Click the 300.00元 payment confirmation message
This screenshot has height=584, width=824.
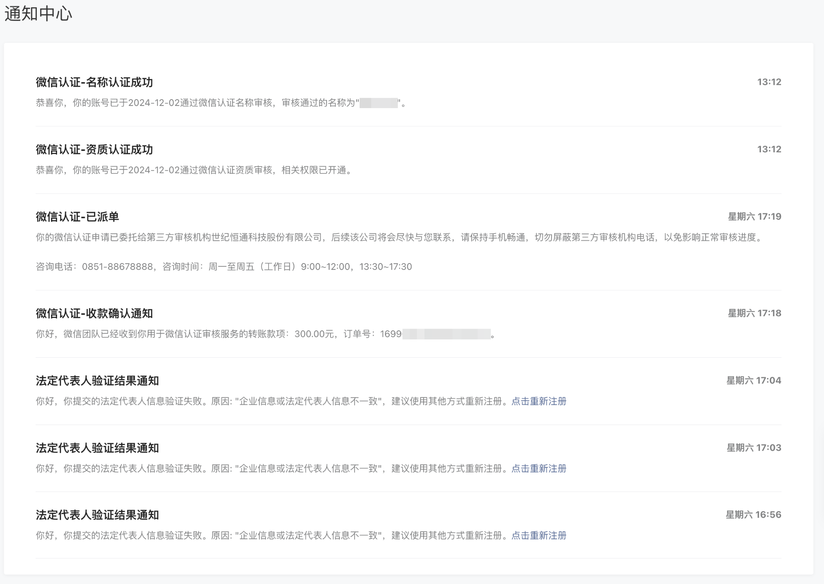point(266,334)
